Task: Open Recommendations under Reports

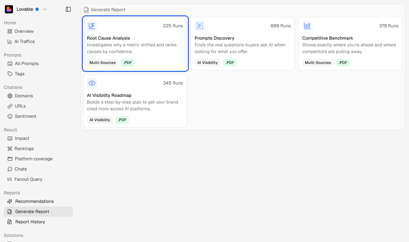Action: 38,201
